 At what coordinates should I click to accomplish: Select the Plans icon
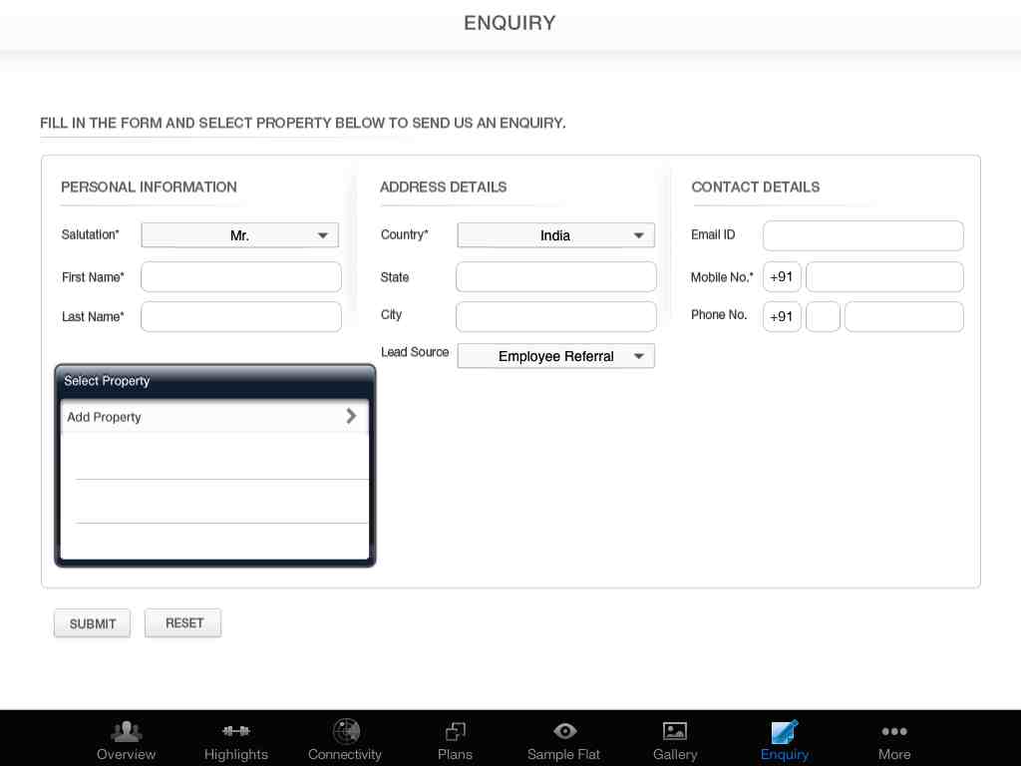[456, 731]
